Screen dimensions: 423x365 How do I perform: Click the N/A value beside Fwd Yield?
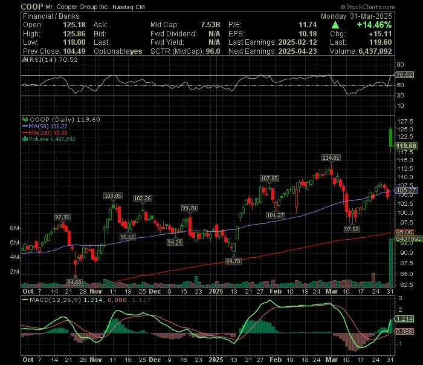click(x=214, y=42)
